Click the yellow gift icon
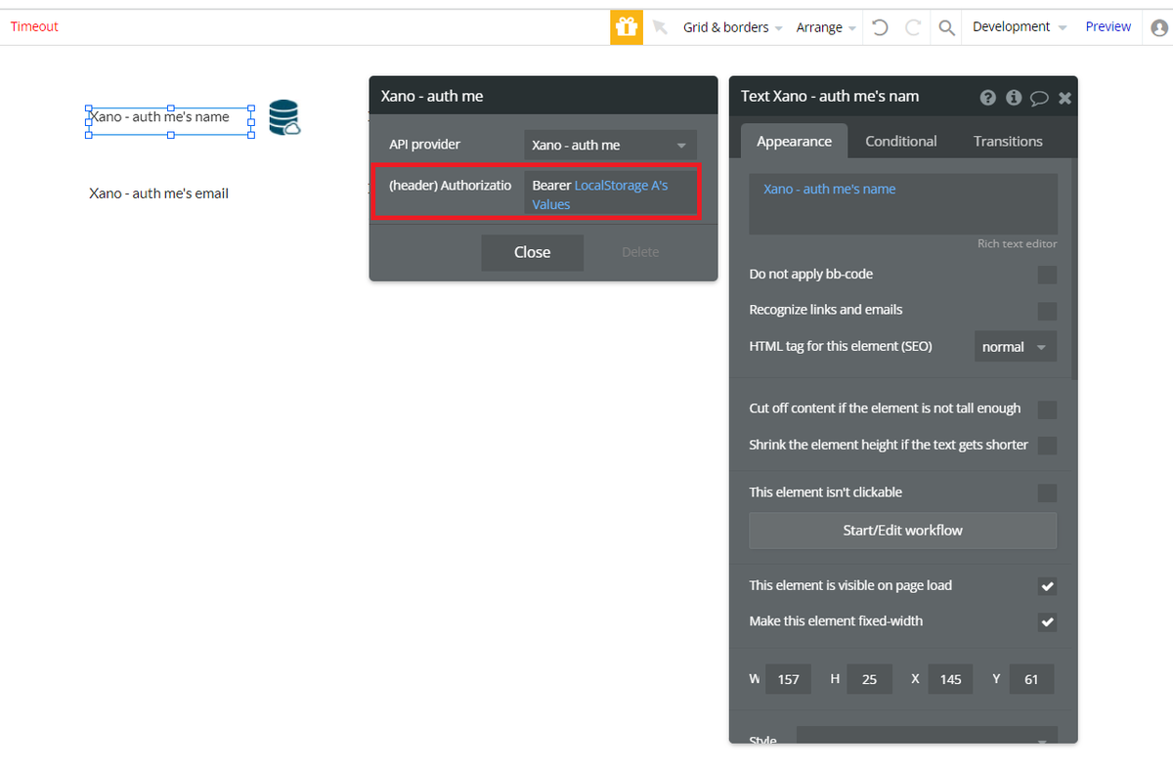This screenshot has height=769, width=1173. [x=627, y=27]
